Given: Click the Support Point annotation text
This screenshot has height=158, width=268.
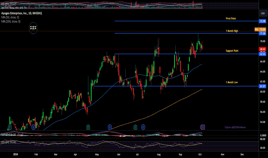Looking at the screenshot, I should [232, 51].
